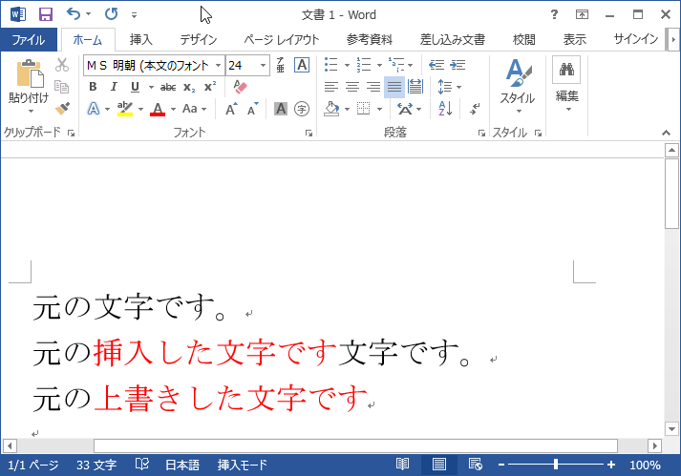
Task: Apply red font color
Action: click(x=158, y=109)
